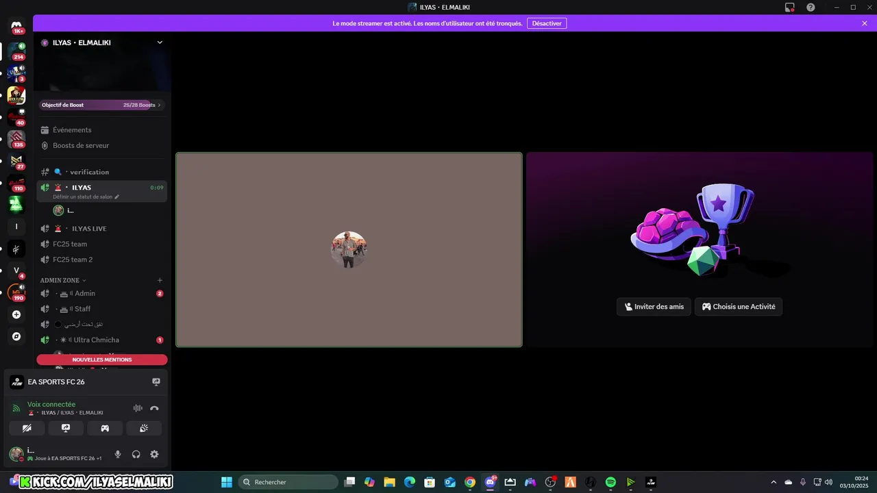Open the Windows Start menu
The height and width of the screenshot is (493, 877).
(227, 482)
